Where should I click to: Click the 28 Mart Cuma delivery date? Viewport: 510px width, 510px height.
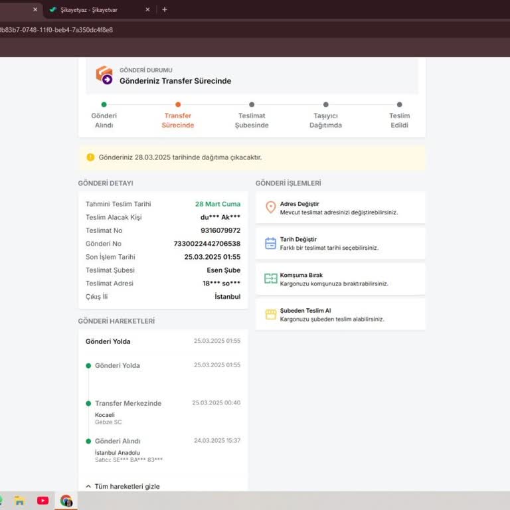pos(218,204)
